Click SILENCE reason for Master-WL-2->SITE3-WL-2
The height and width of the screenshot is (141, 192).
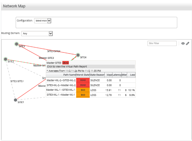tap(95, 80)
